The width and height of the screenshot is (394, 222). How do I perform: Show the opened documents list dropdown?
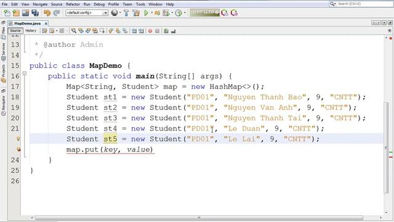tap(384, 23)
